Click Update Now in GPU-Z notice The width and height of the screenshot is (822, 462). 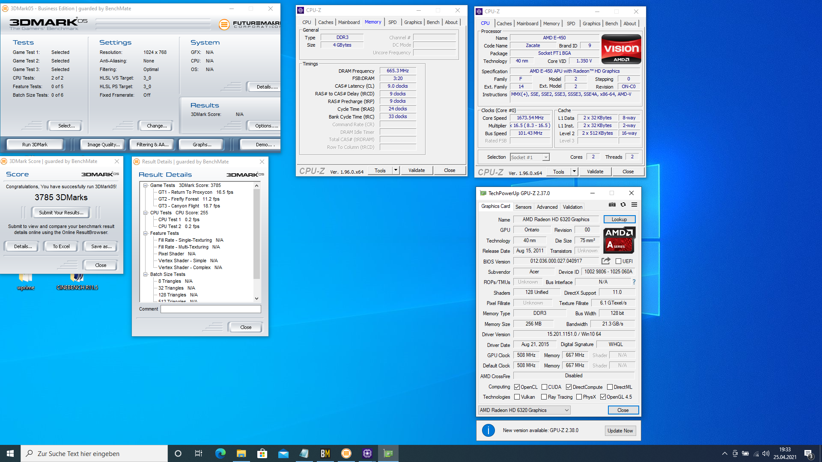coord(620,431)
